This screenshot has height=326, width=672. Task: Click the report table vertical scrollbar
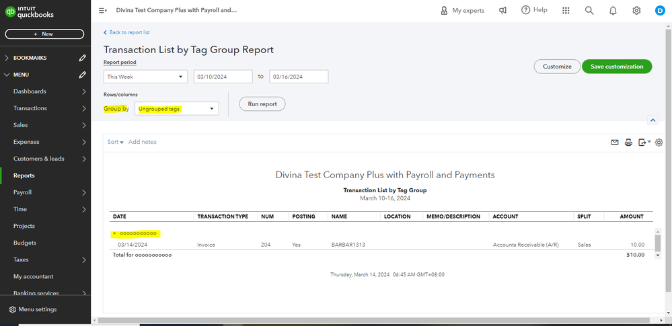[659, 243]
